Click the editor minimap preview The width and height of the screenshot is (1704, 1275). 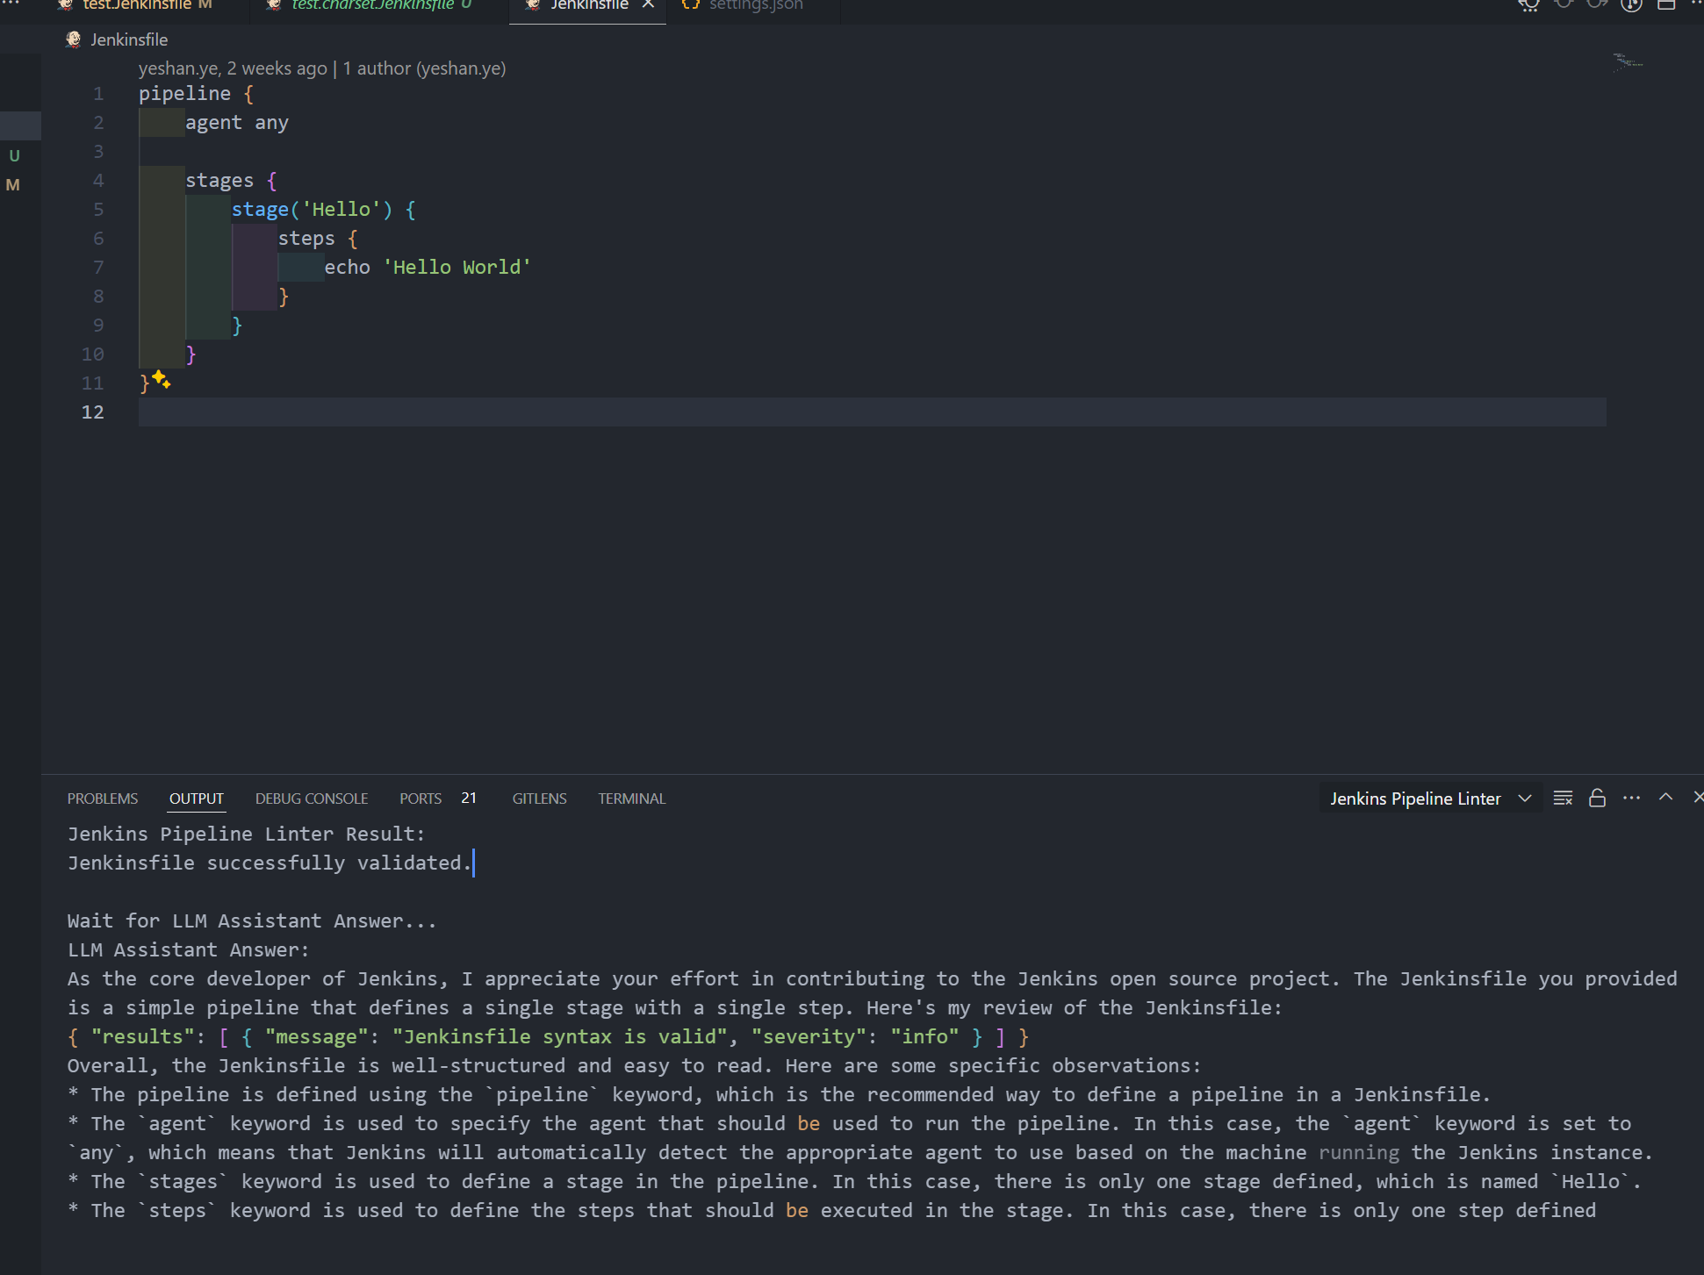[x=1628, y=62]
